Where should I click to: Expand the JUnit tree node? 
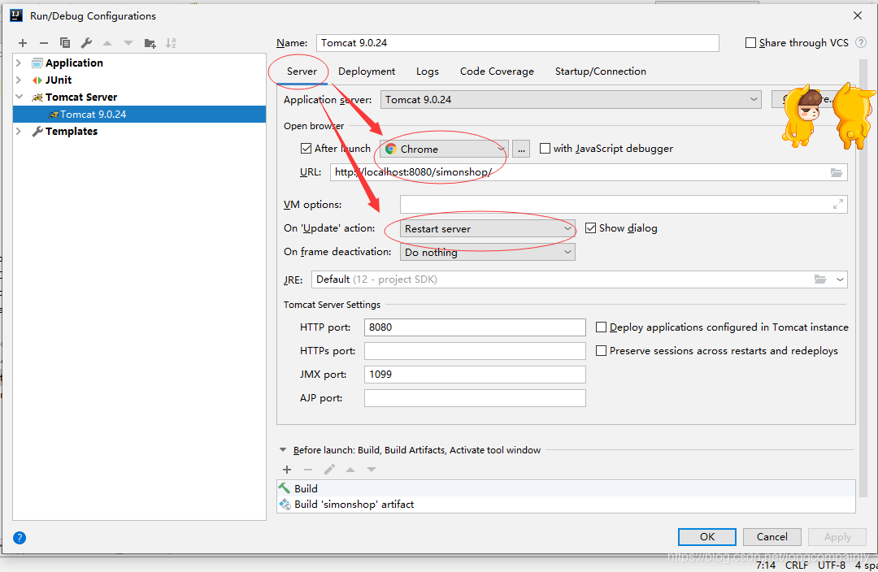click(19, 80)
